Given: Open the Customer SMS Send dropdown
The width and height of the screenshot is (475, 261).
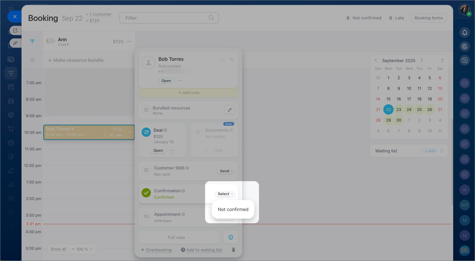Looking at the screenshot, I should tap(226, 171).
